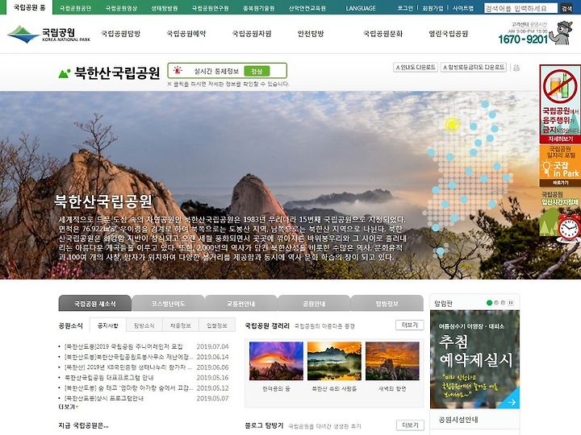
Task: Click the red siren icon in the 실시간 통제정보 box
Action: [178, 70]
